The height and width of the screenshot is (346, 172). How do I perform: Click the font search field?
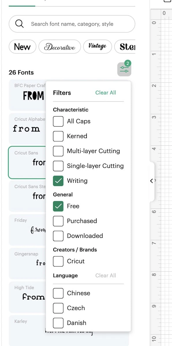pos(72,24)
